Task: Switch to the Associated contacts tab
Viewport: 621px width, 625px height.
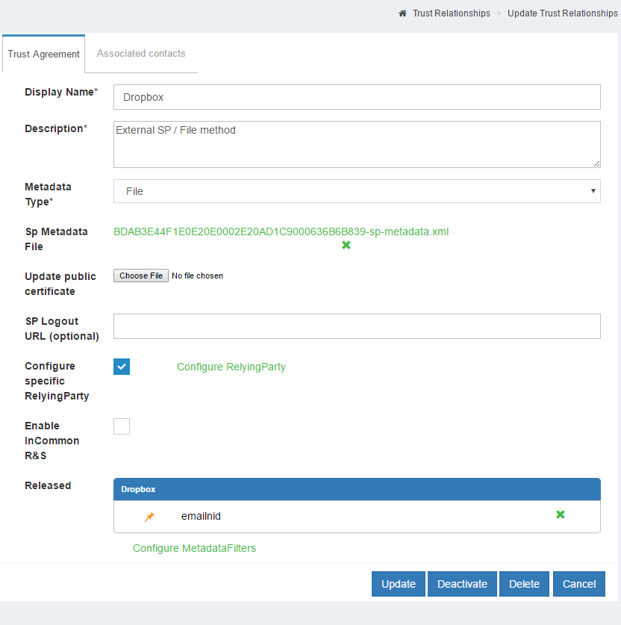Action: 141,54
